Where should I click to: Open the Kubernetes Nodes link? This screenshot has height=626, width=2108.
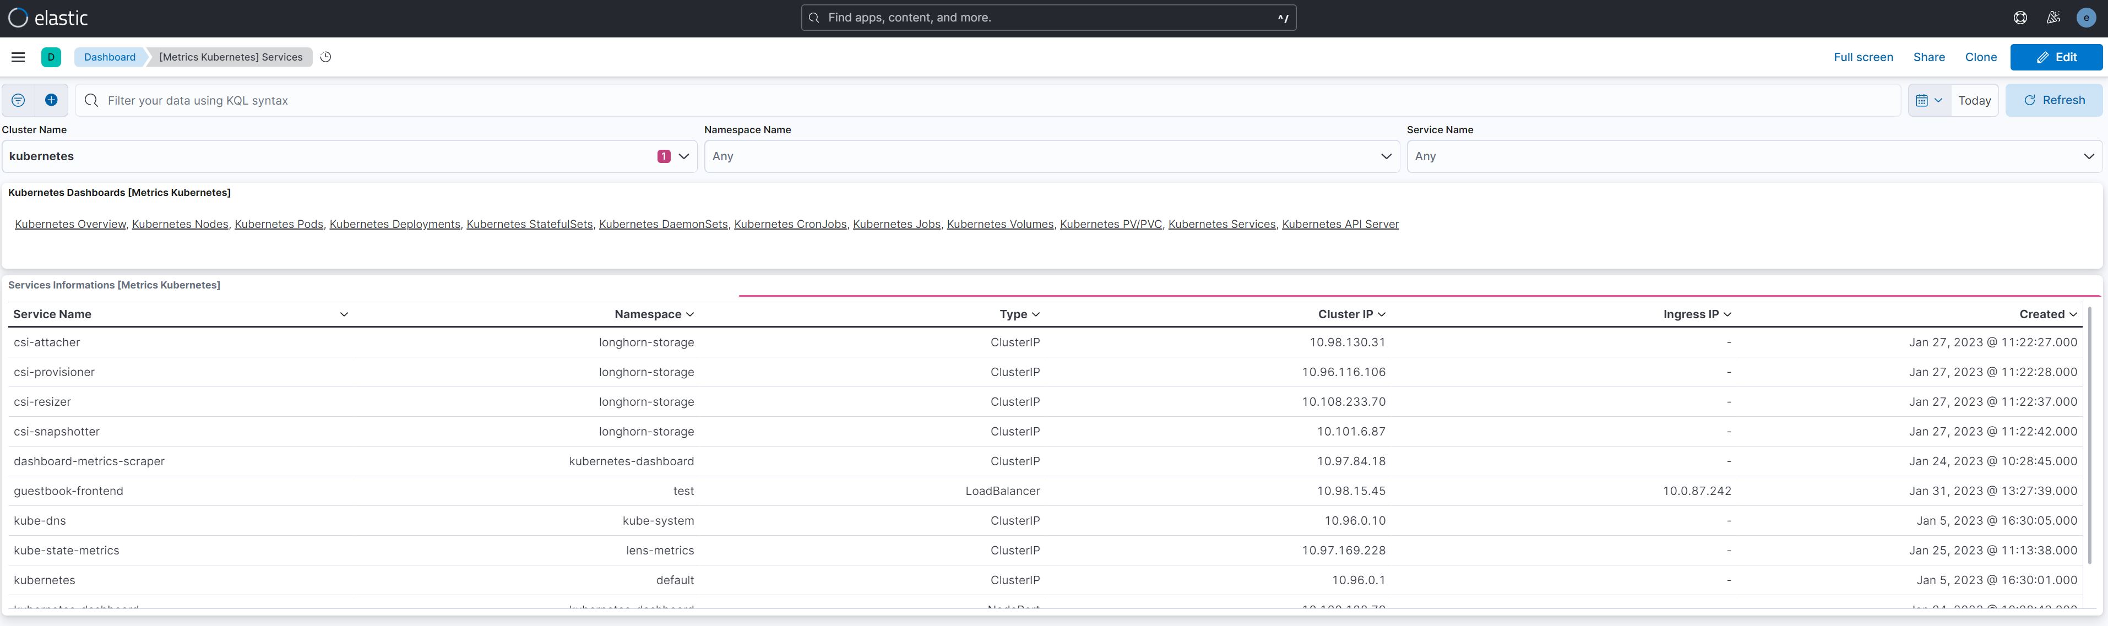(180, 224)
